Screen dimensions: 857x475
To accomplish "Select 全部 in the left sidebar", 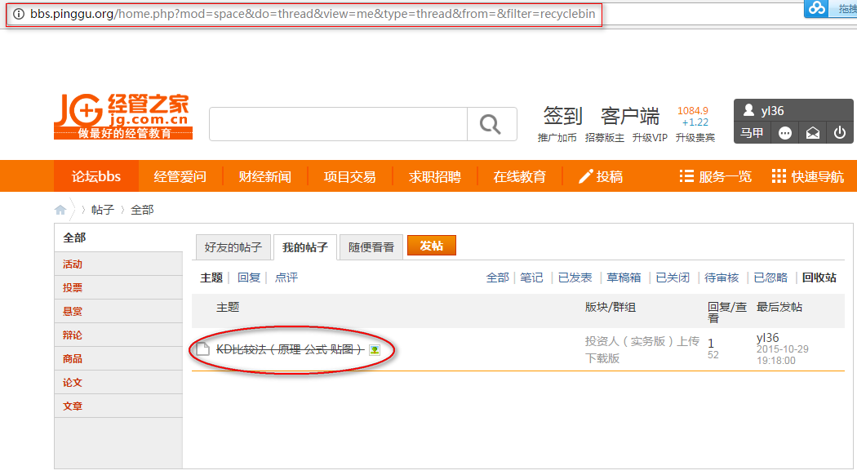I will 74,237.
